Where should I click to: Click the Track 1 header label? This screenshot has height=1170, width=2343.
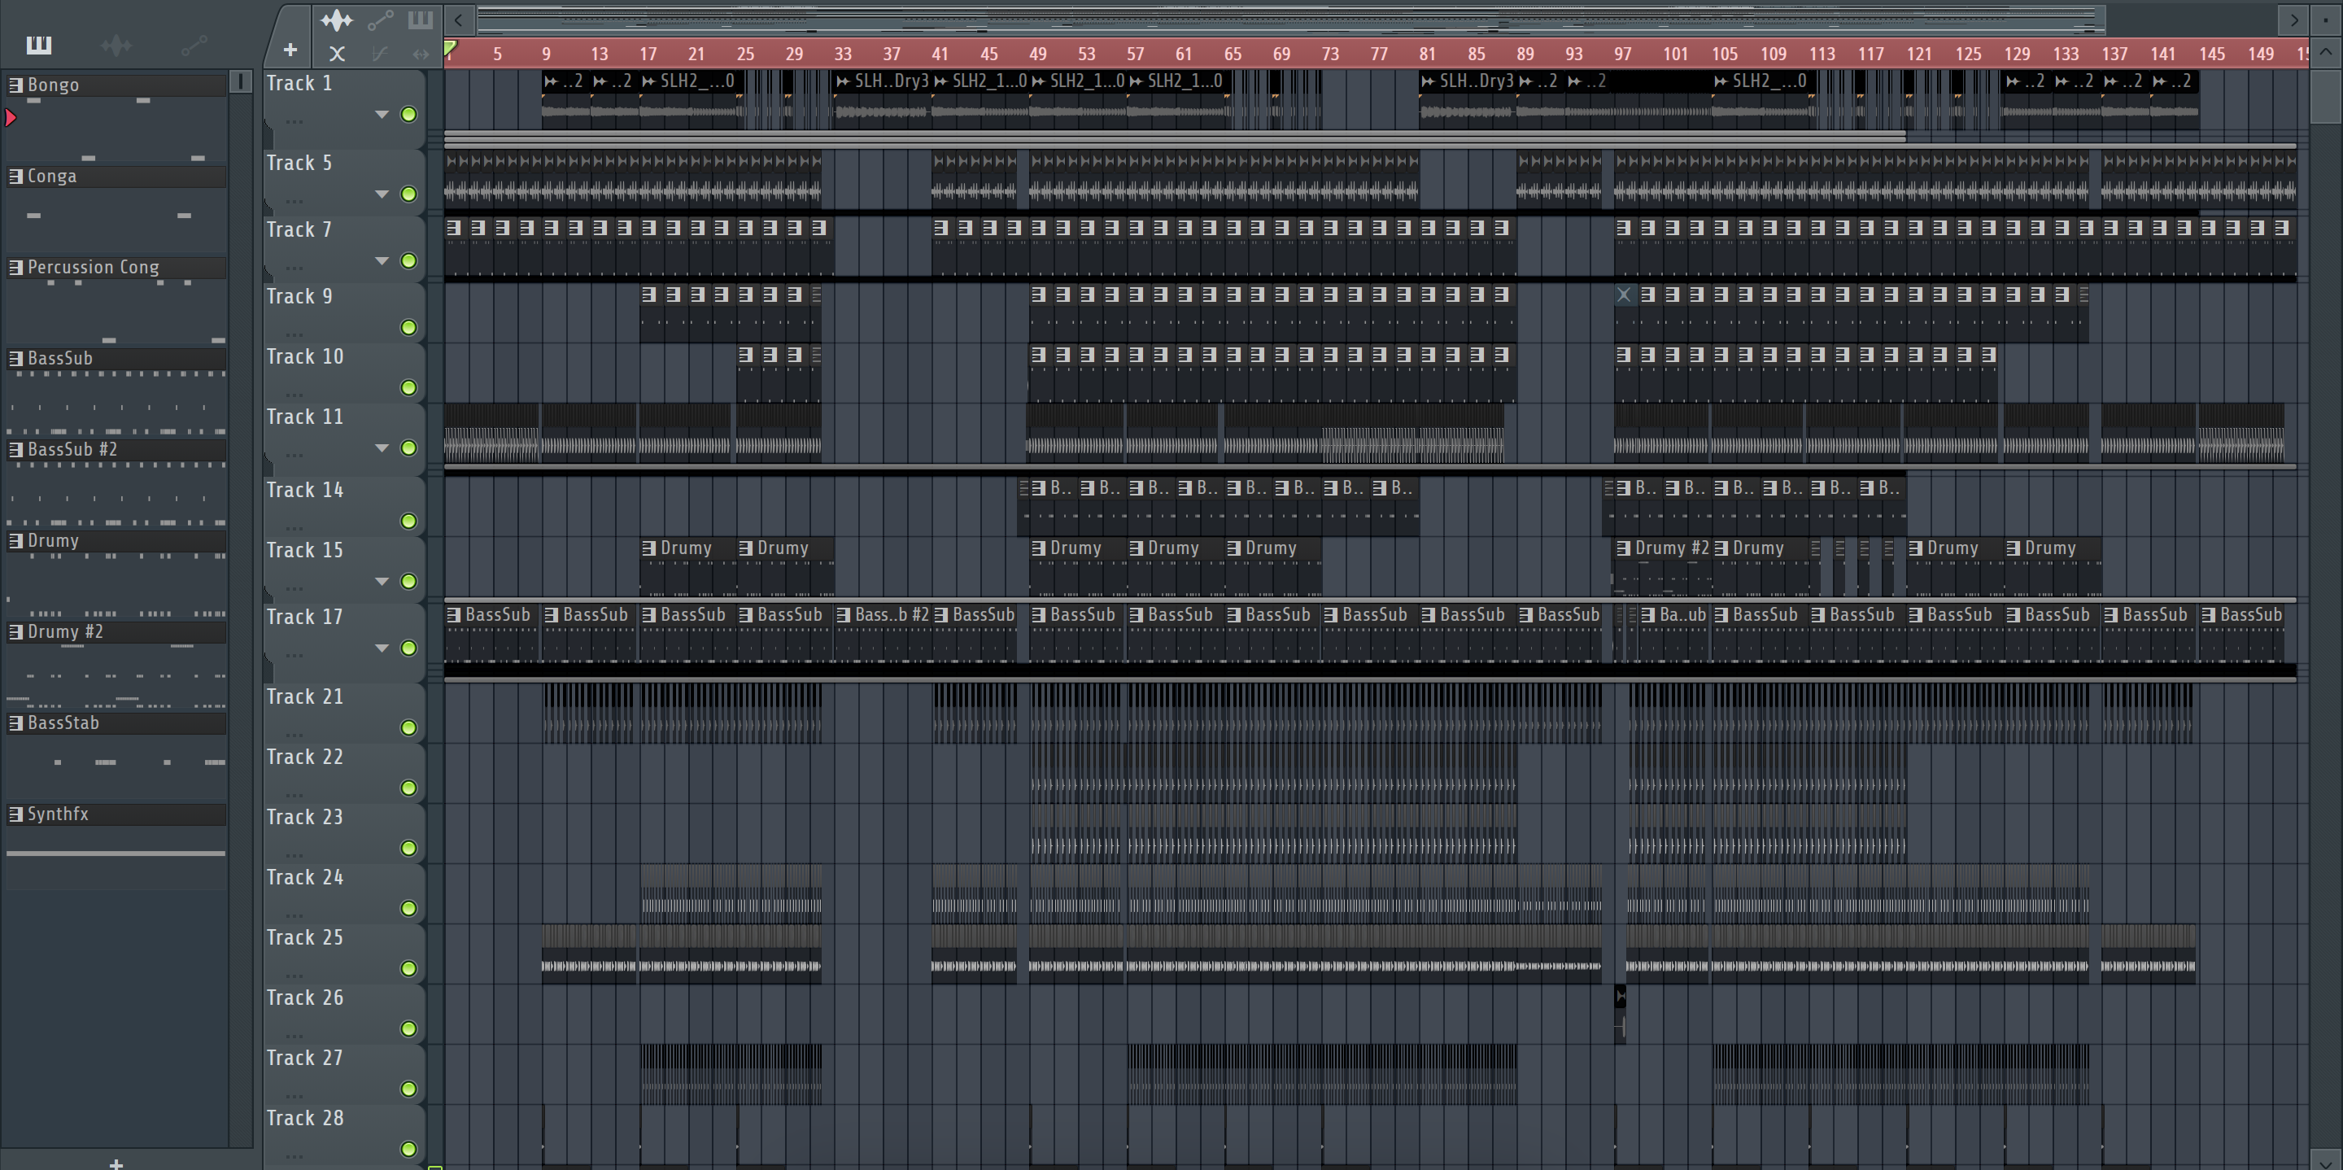pos(299,83)
